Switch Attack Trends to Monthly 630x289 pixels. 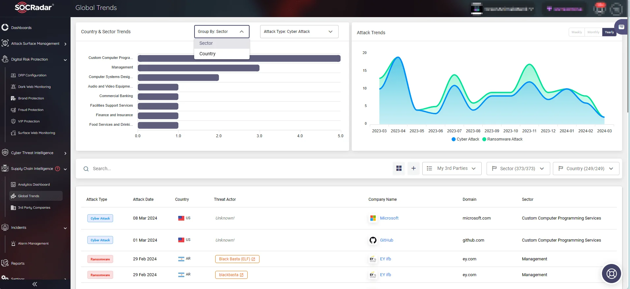pos(593,32)
